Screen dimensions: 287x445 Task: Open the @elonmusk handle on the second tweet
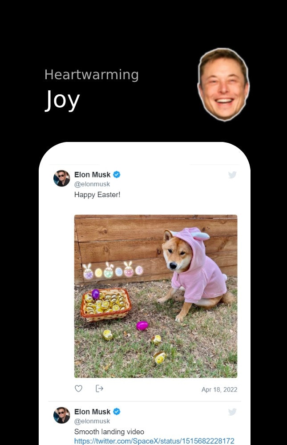92,421
